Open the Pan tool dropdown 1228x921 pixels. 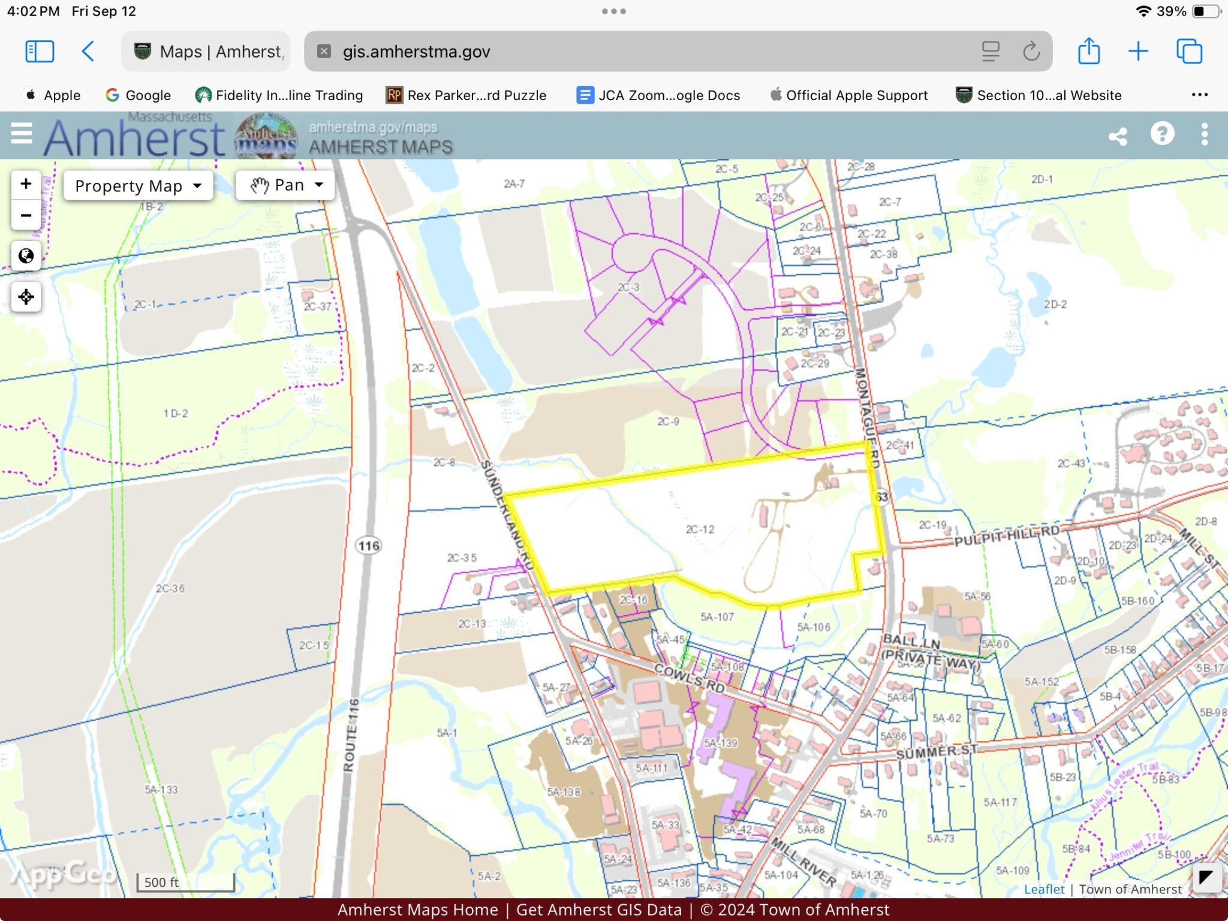[285, 185]
